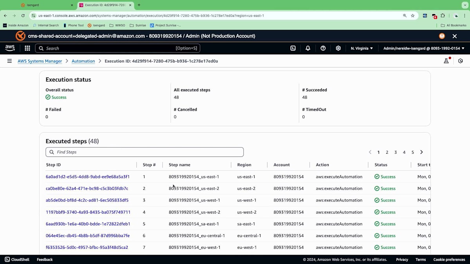Open Terms link in footer

point(421,259)
